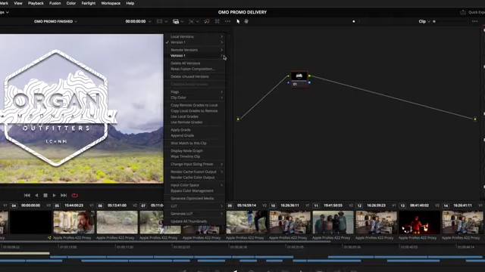Open the View menu

point(18,3)
